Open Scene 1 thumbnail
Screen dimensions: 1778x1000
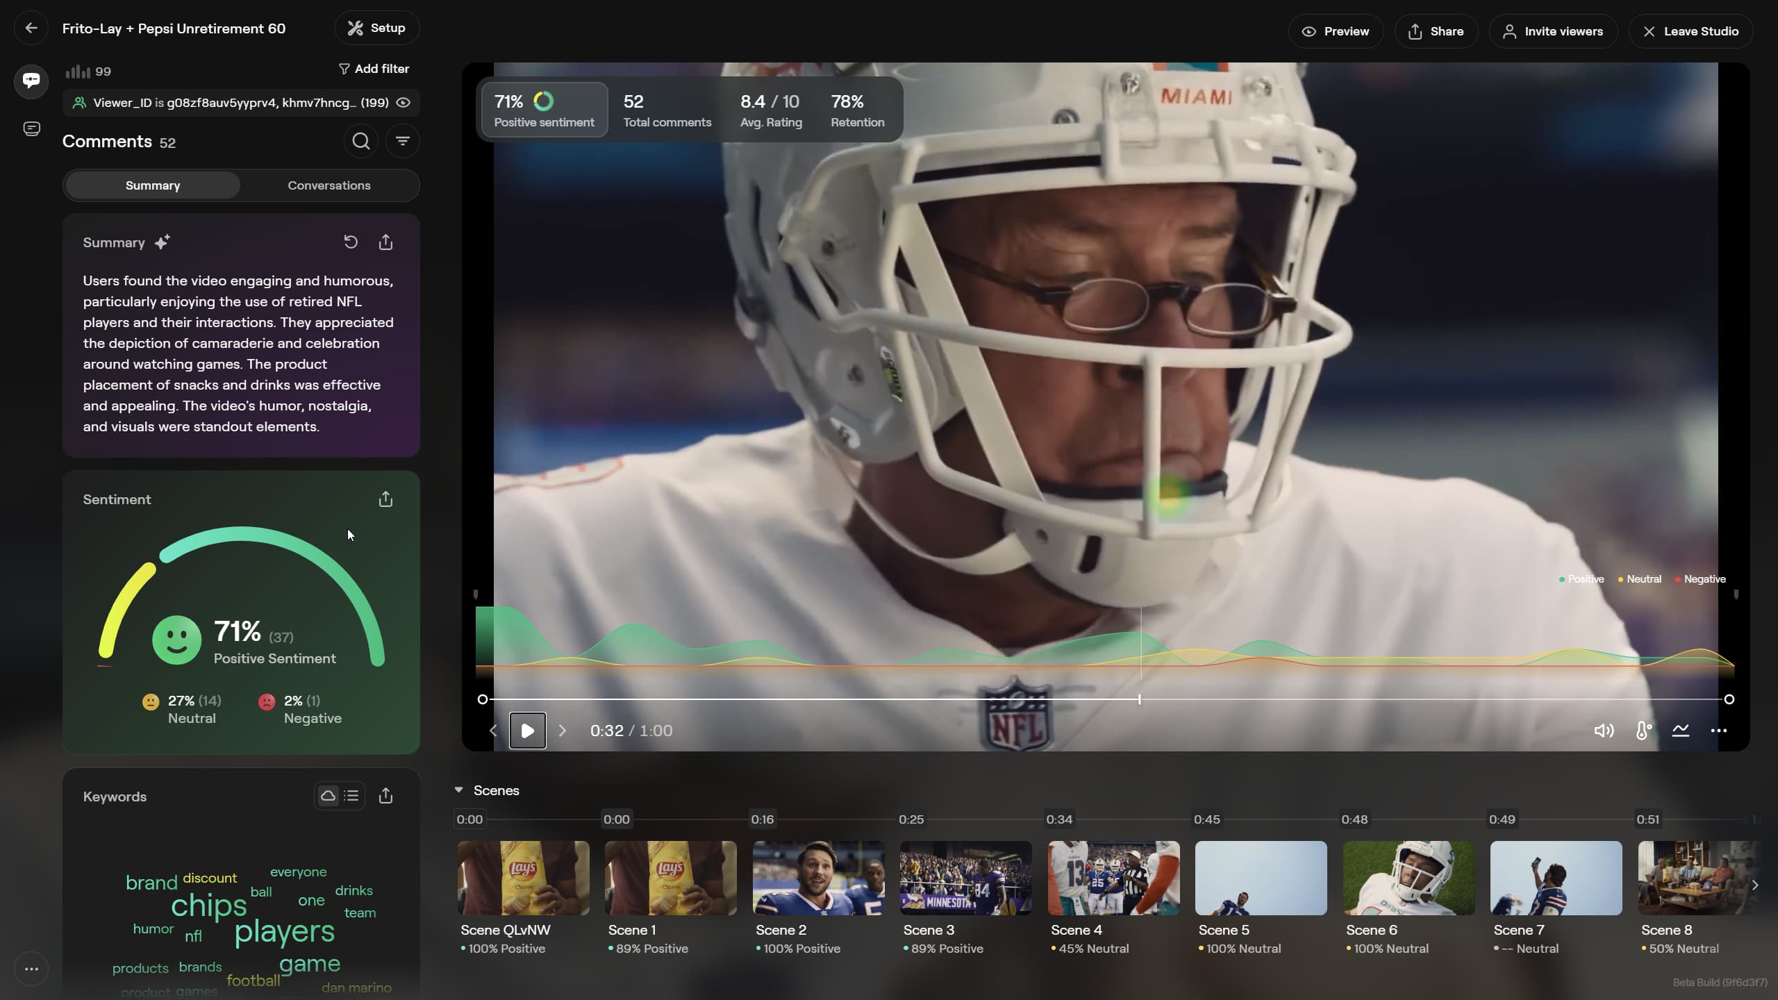click(x=671, y=878)
